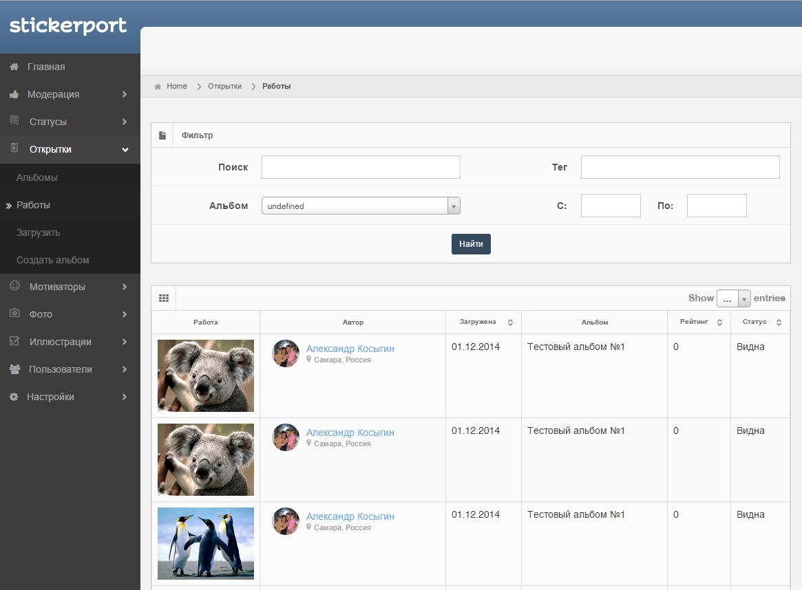Click the home icon beside Главная
802x590 pixels.
[14, 67]
